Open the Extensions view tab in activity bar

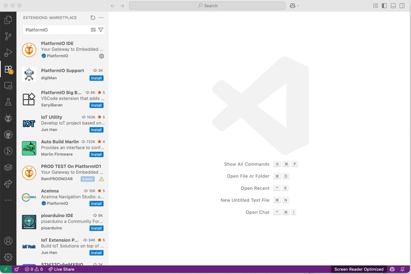pyautogui.click(x=8, y=69)
